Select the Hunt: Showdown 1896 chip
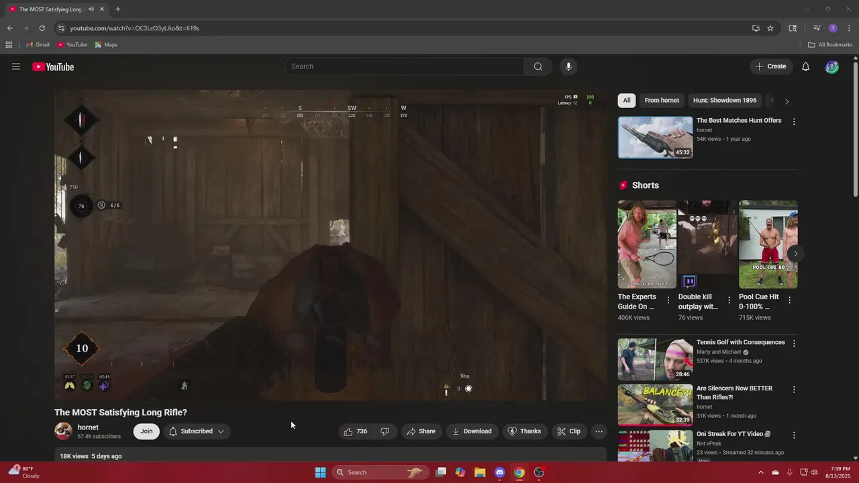Screen dimensions: 859x483 725,101
